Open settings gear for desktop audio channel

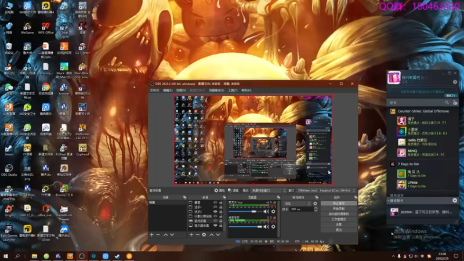click(x=273, y=227)
